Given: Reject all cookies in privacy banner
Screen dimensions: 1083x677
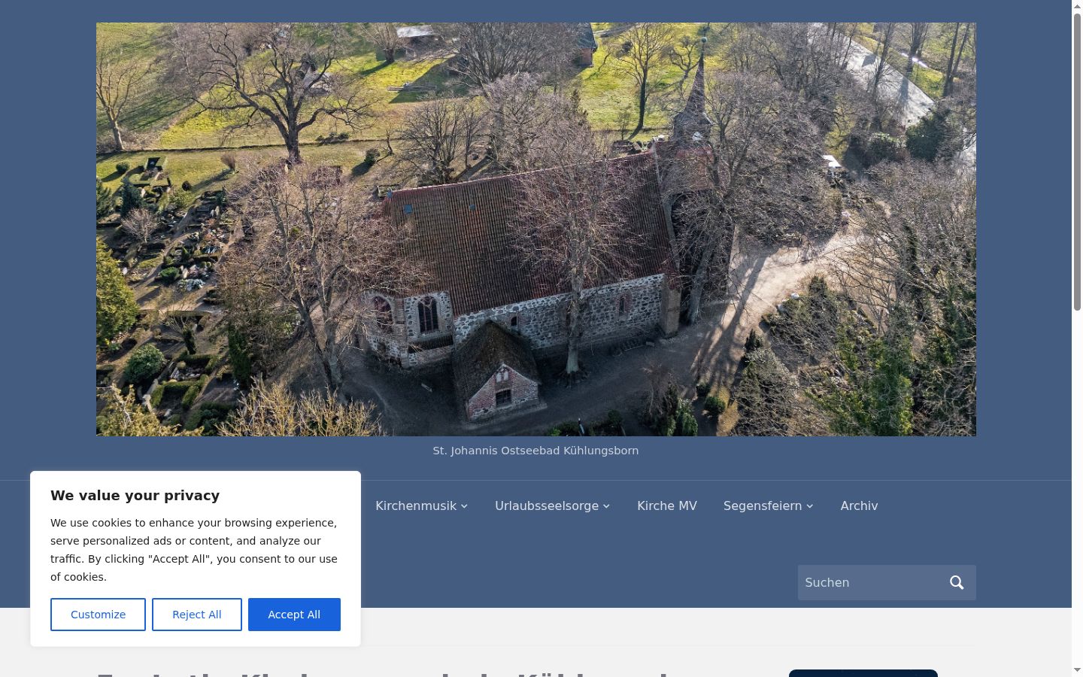Looking at the screenshot, I should (197, 615).
